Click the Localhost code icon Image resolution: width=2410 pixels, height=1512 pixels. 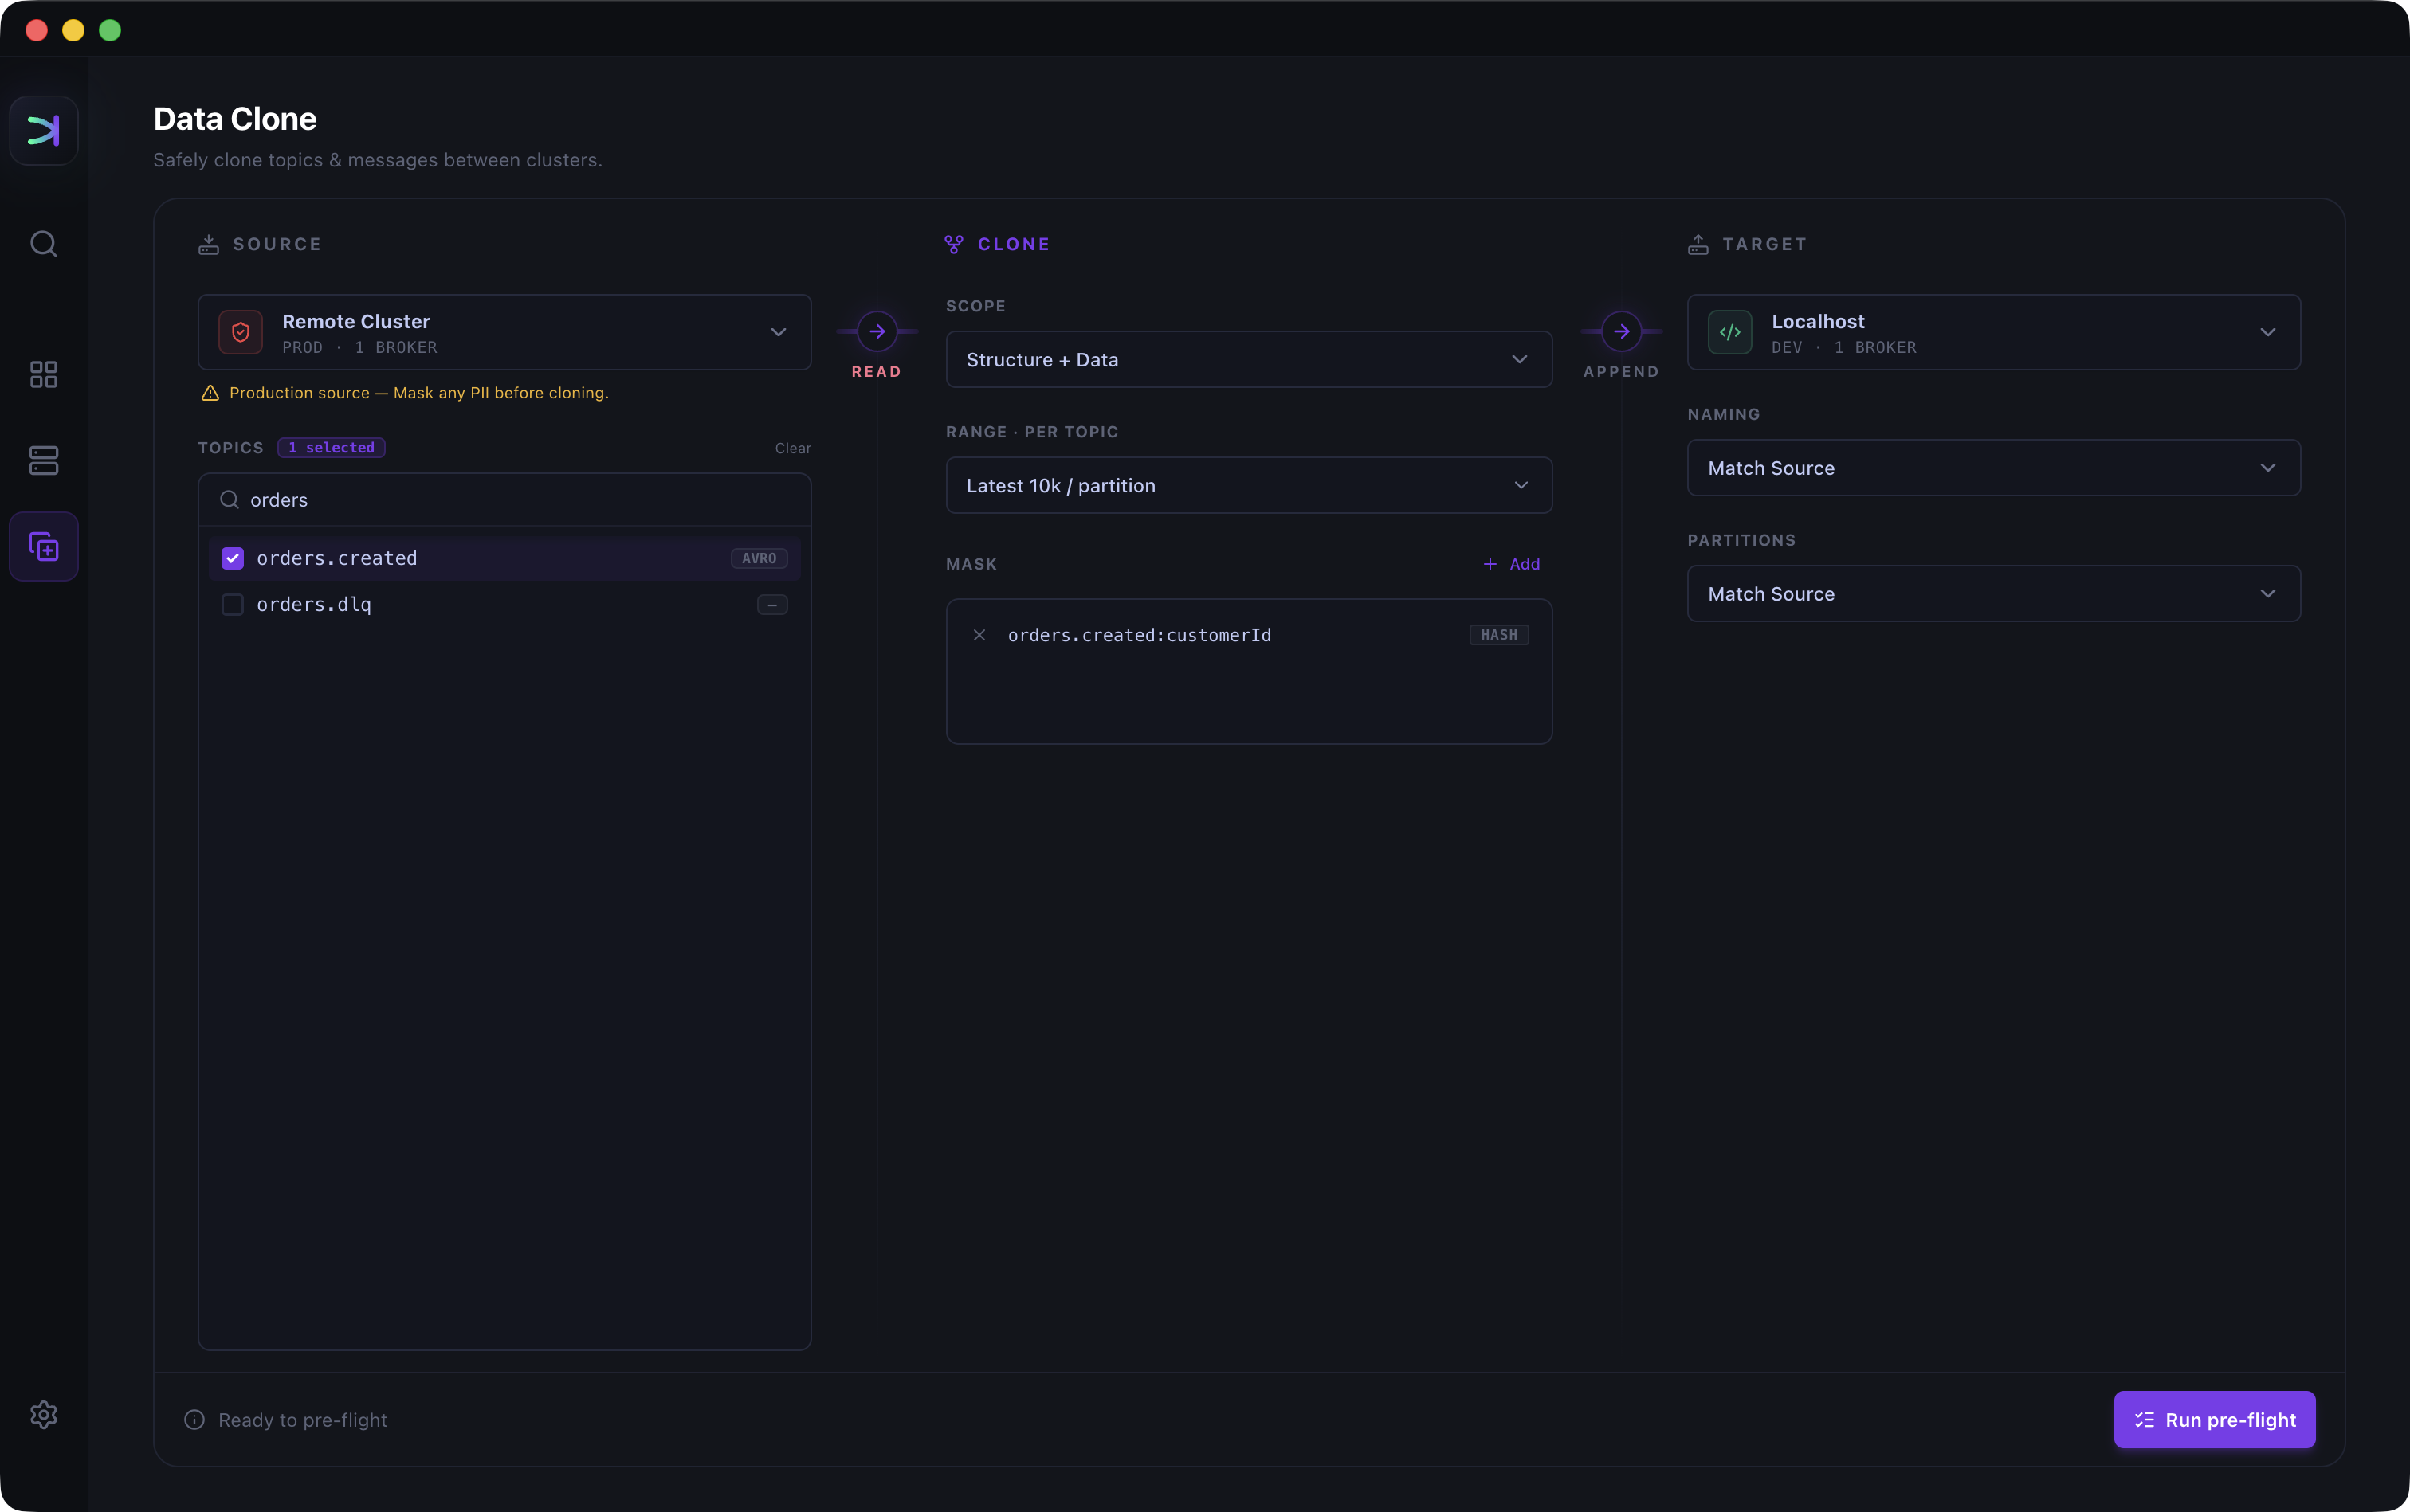pos(1729,332)
